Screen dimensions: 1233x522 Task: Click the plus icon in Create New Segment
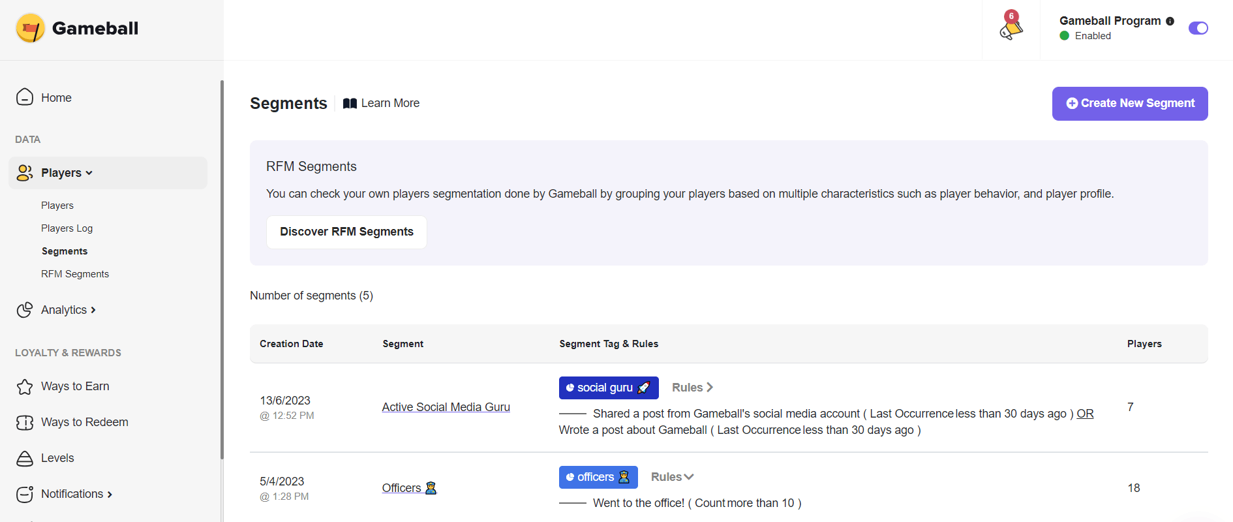tap(1072, 103)
